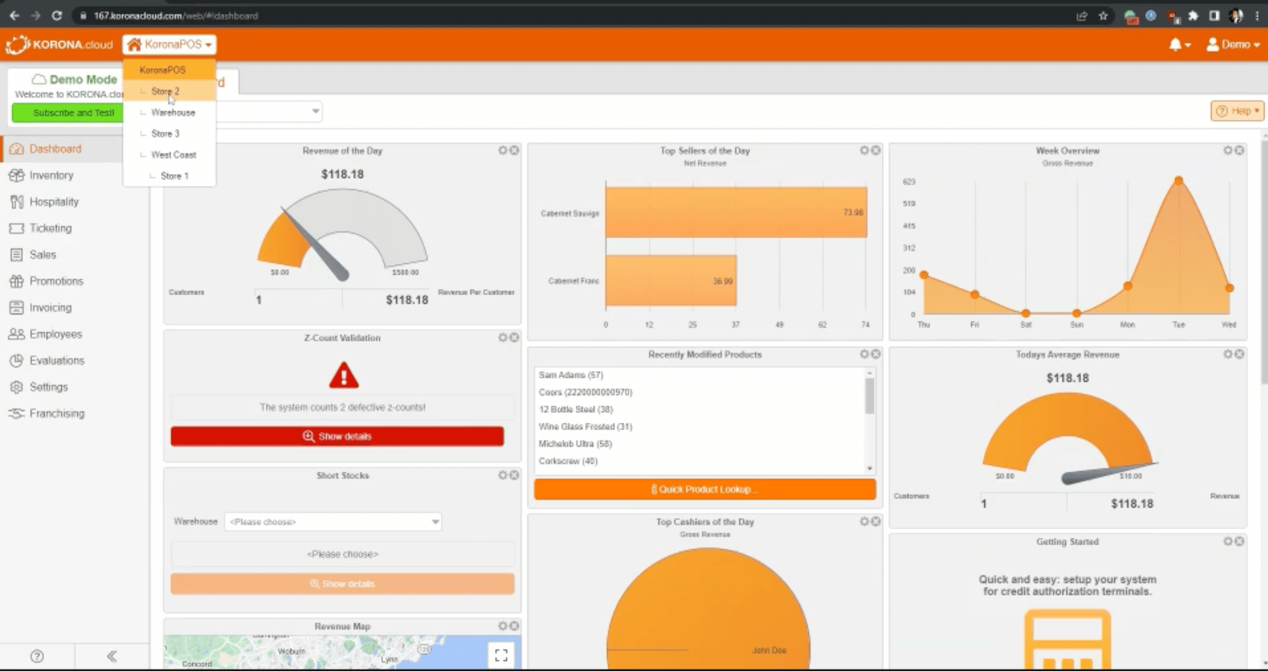The width and height of the screenshot is (1268, 671).
Task: Open settings gear on Z-Count Validation widget
Action: click(x=503, y=338)
